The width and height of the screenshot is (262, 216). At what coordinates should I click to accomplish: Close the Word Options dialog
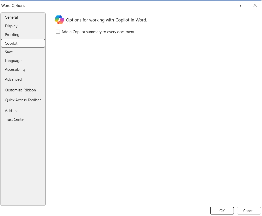[255, 6]
